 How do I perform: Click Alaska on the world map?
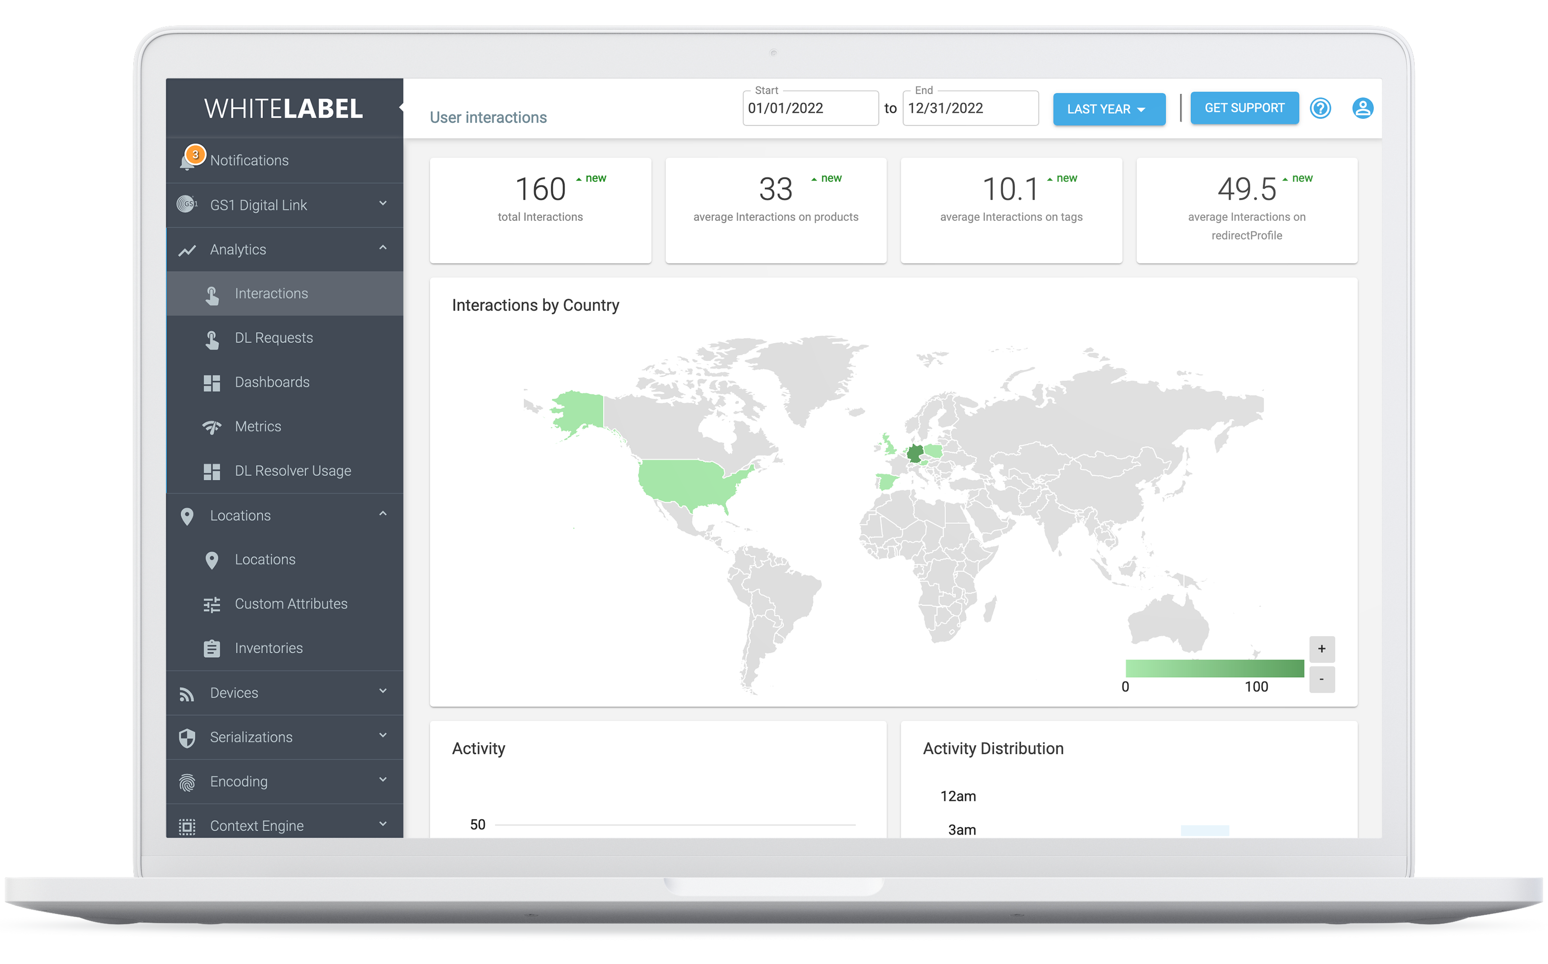click(580, 411)
